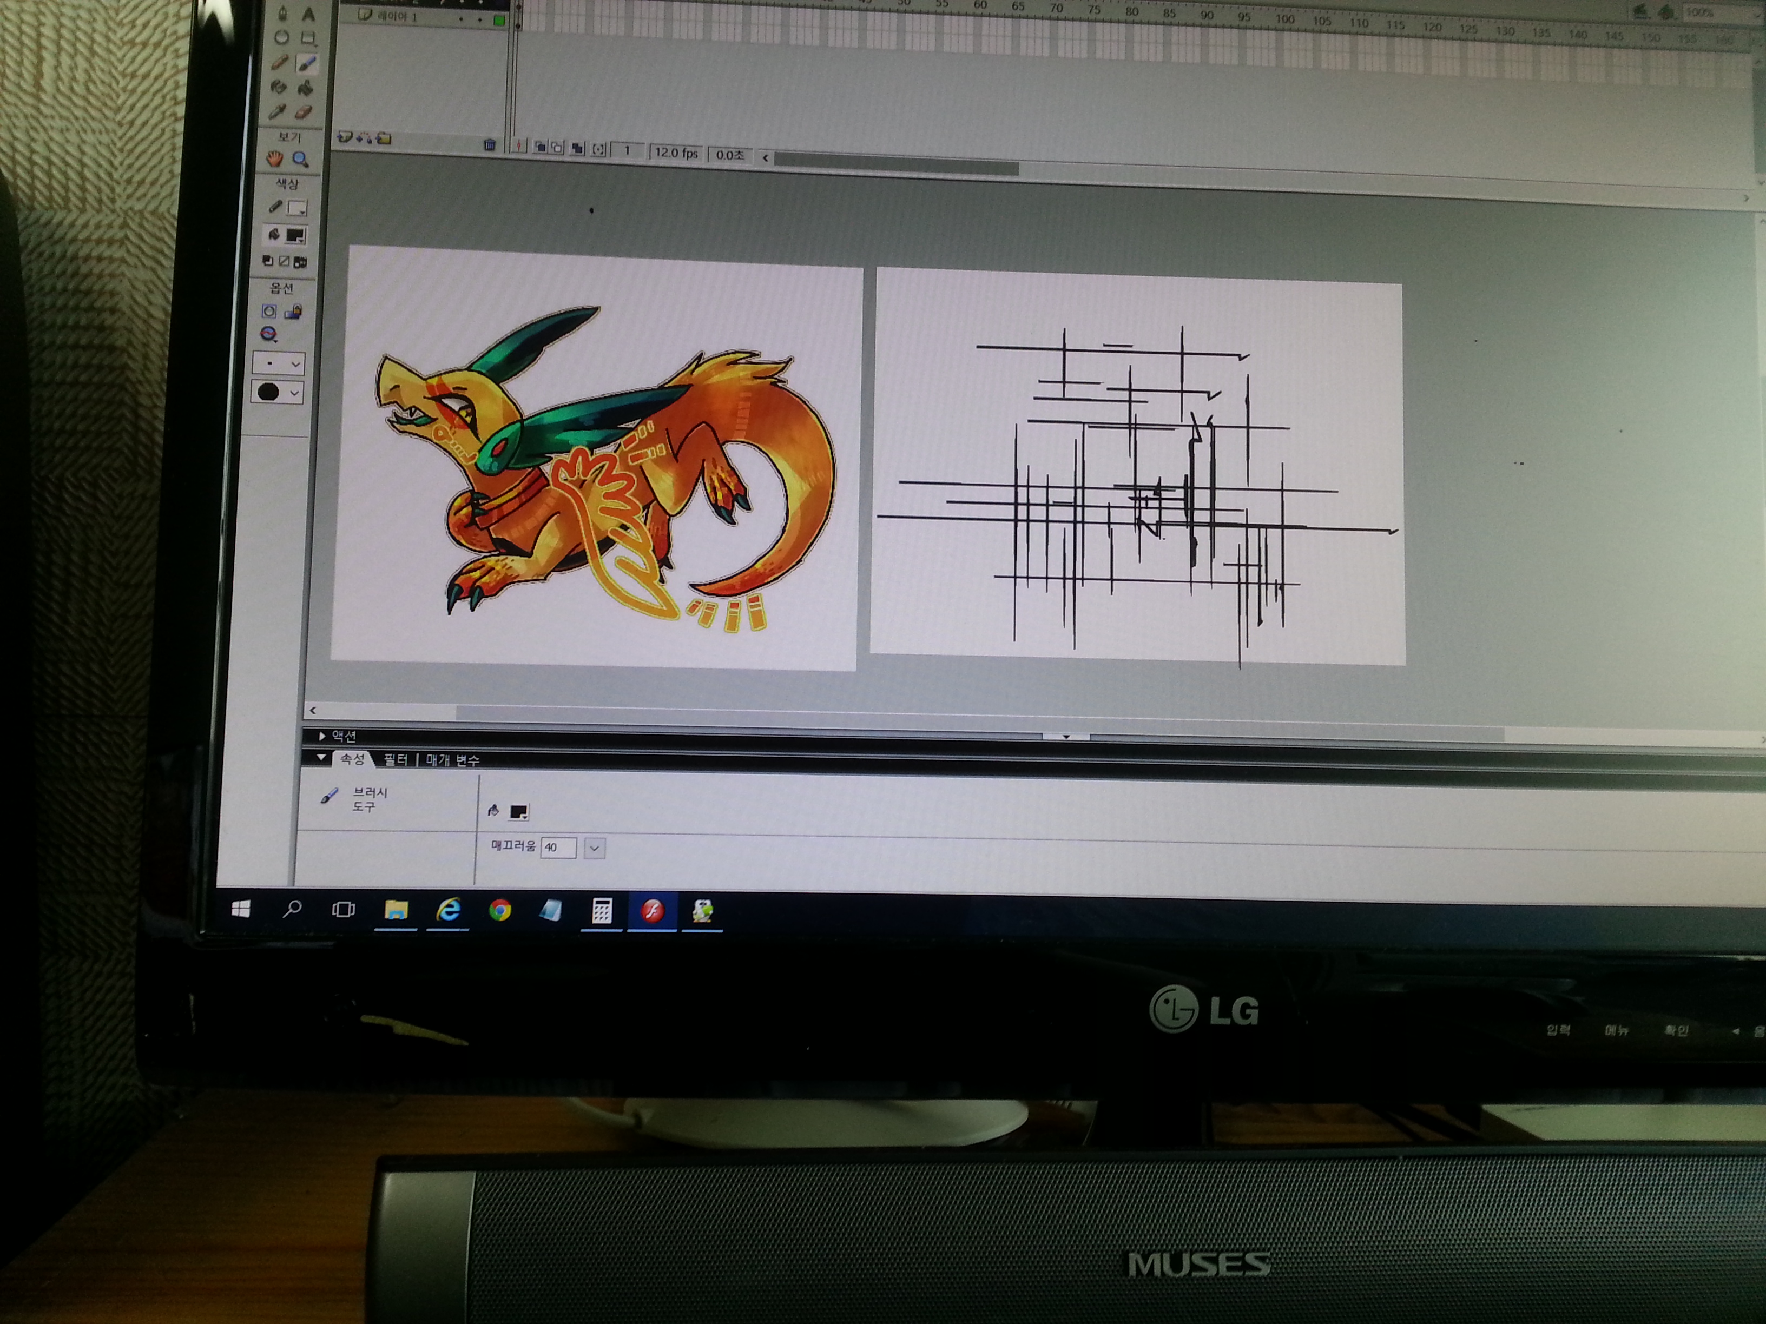Toggle Object Drawing mode option

pos(269,311)
